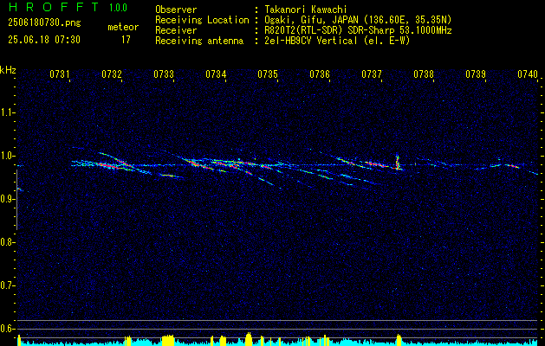
Task: Click the meteor count label
Action: (123, 27)
